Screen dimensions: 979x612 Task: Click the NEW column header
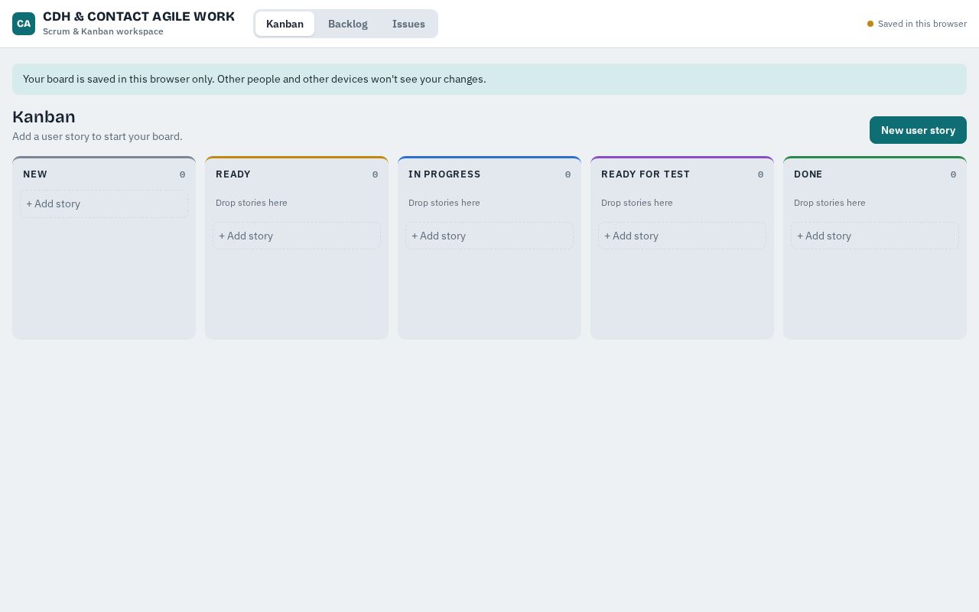(x=35, y=174)
